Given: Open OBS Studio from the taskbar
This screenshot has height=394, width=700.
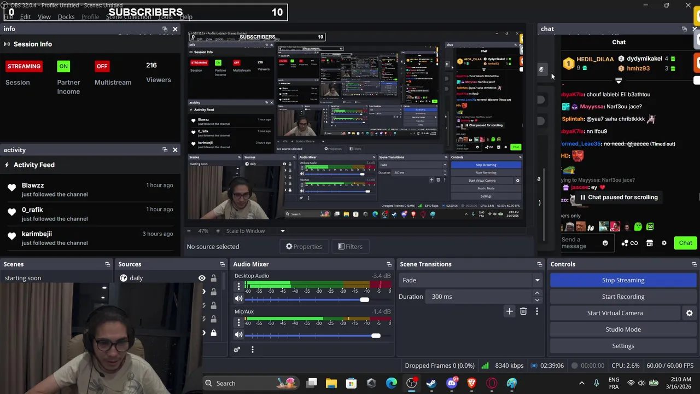Looking at the screenshot, I should pos(411,383).
